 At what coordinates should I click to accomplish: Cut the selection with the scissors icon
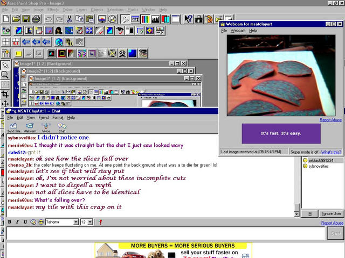[x=70, y=19]
